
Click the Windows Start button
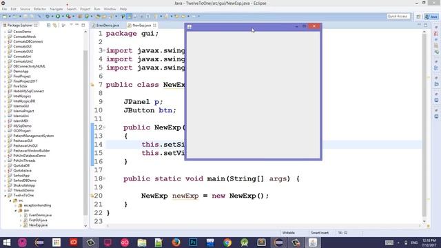click(x=7, y=242)
